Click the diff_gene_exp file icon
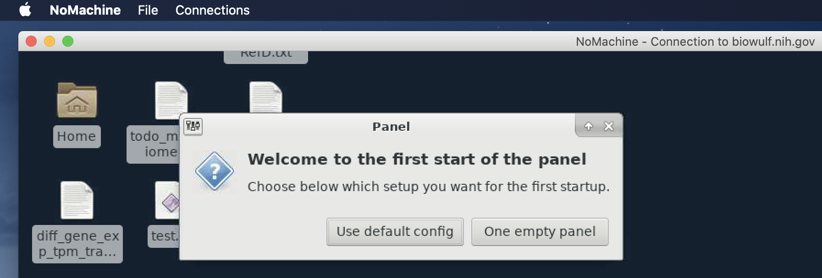 pyautogui.click(x=77, y=200)
